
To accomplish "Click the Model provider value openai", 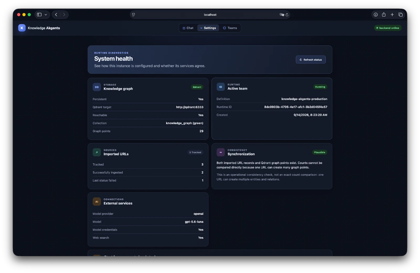I will pos(198,214).
